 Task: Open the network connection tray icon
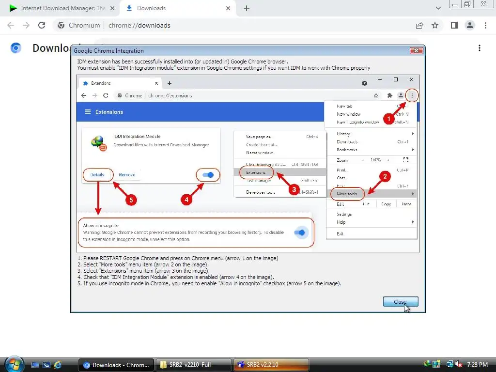[x=449, y=364]
